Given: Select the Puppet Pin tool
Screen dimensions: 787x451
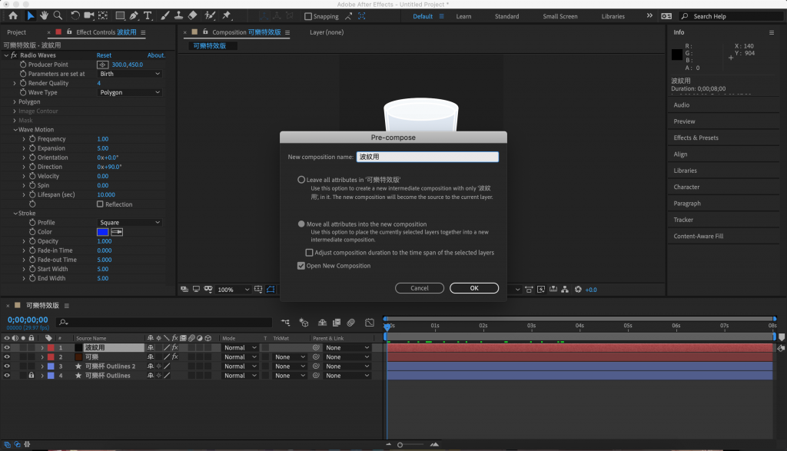Looking at the screenshot, I should click(227, 15).
